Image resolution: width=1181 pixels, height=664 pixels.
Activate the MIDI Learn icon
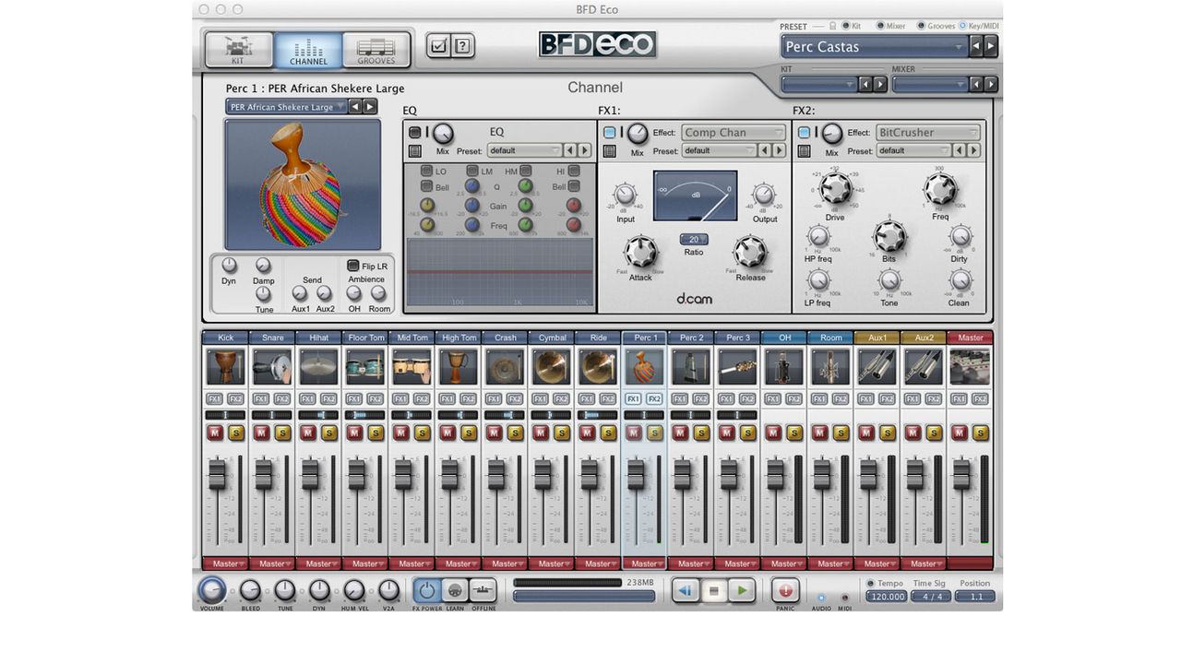point(455,590)
